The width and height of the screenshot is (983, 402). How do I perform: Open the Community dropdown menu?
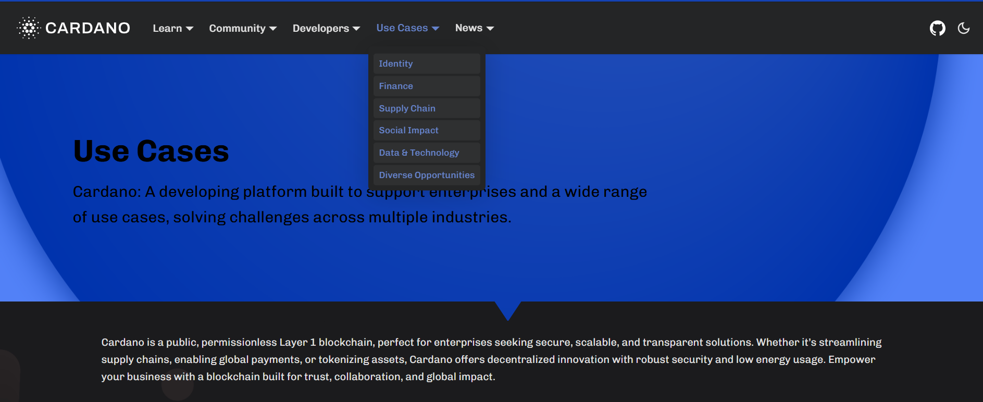pos(238,28)
